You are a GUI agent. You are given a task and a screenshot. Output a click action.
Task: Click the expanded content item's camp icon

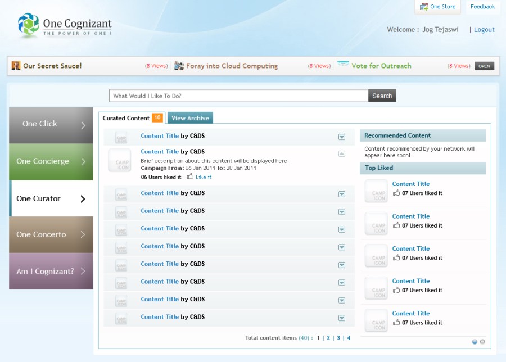[x=119, y=161]
